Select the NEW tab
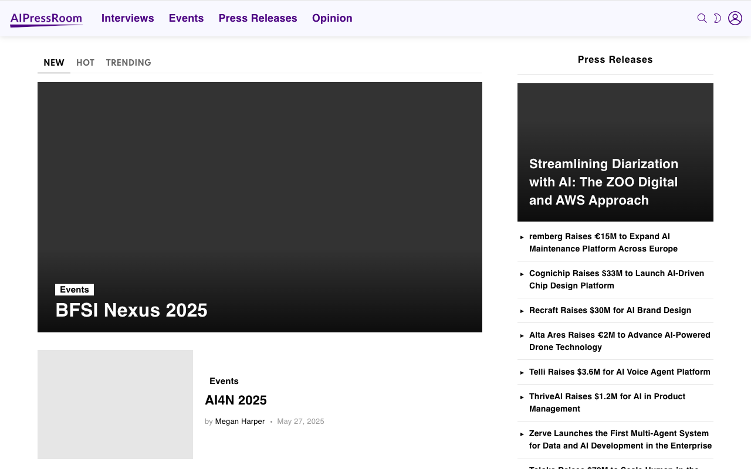 click(x=54, y=63)
